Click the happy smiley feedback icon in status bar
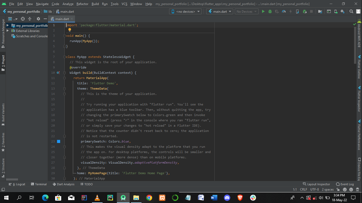362x203 pixels. click(x=345, y=190)
